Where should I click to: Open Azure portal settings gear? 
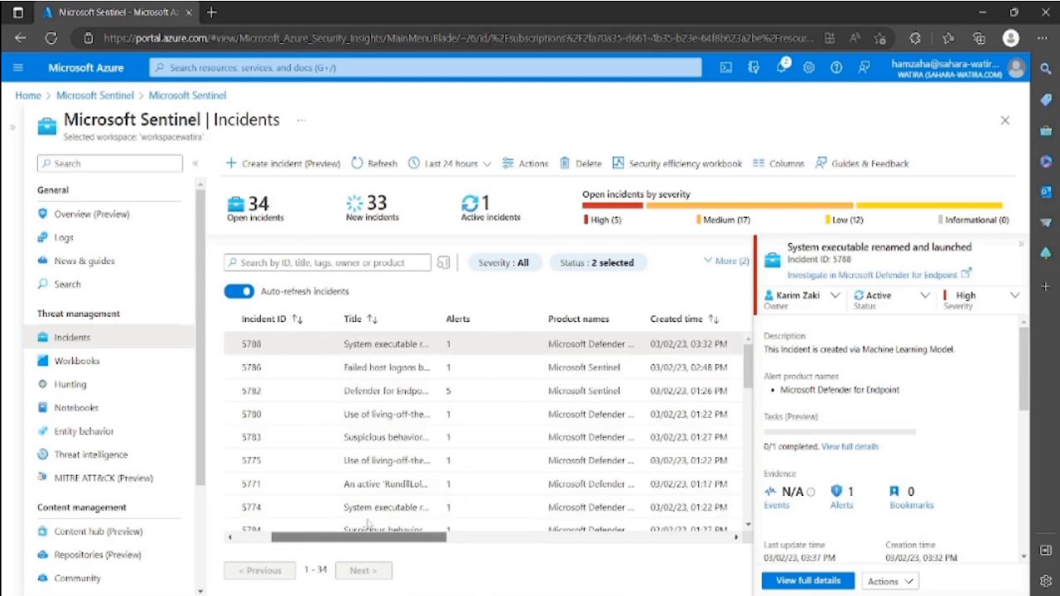(809, 68)
